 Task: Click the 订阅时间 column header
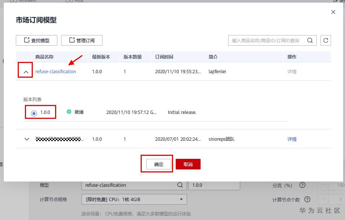tap(164, 57)
